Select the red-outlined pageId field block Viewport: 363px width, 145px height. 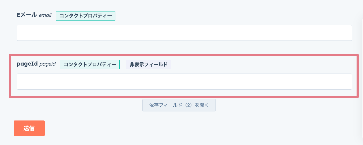(184, 76)
